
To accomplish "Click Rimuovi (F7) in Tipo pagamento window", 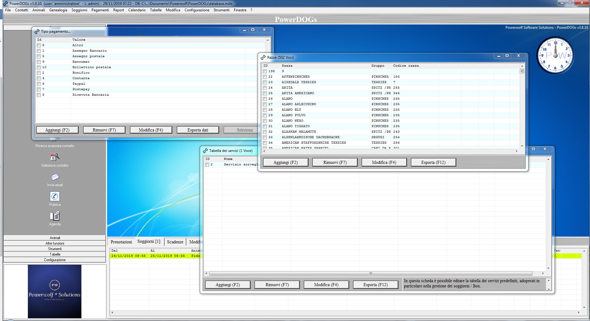I will point(104,130).
